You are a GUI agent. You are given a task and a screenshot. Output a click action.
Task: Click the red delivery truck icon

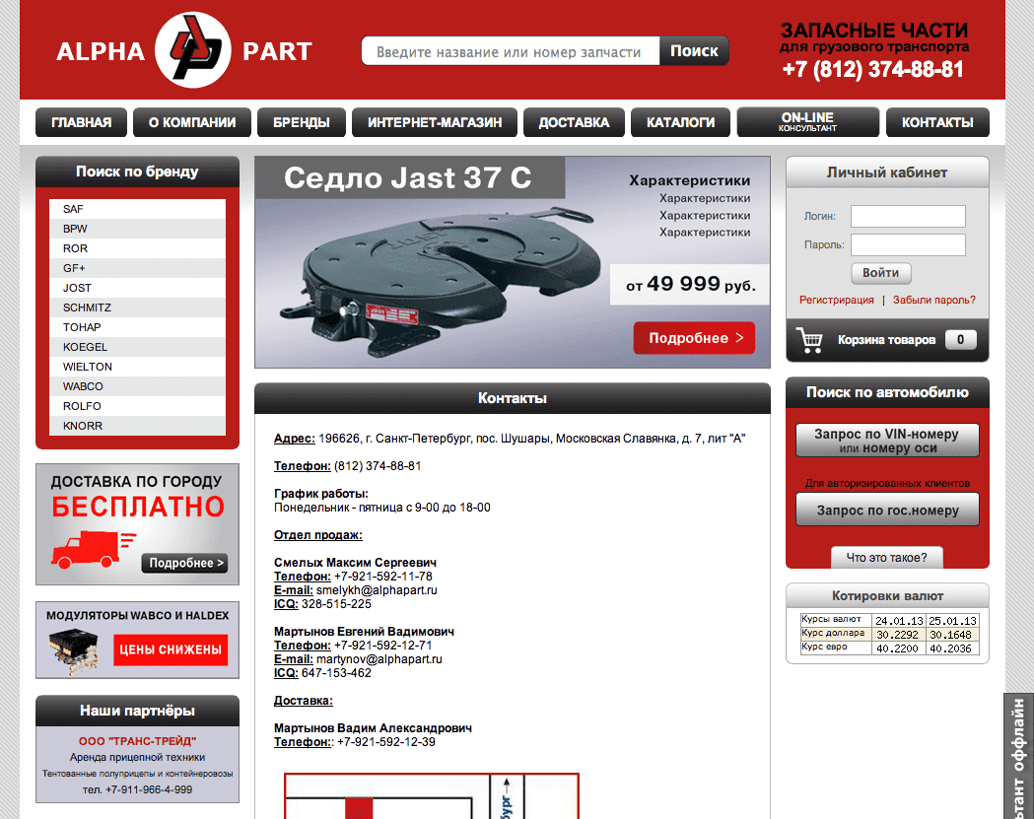tap(93, 550)
